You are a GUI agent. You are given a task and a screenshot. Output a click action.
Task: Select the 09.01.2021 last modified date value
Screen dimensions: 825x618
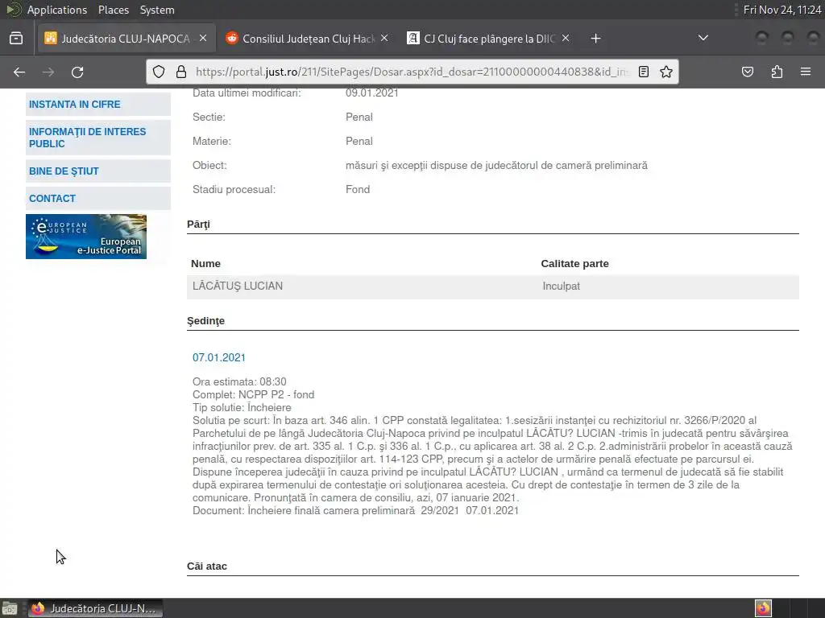coord(372,93)
